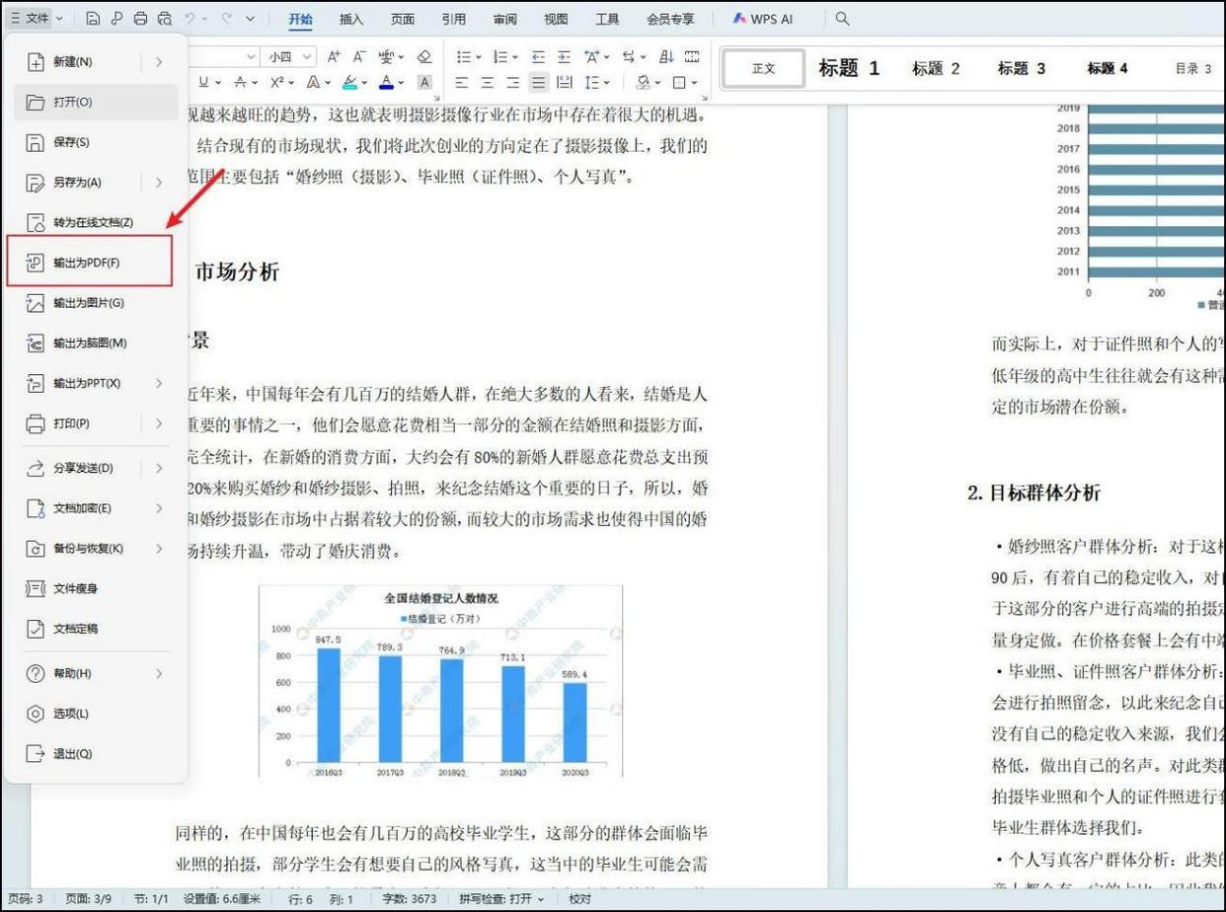Viewport: 1226px width, 912px height.
Task: Expand the 输出为PPT submenu arrow
Action: [x=159, y=383]
